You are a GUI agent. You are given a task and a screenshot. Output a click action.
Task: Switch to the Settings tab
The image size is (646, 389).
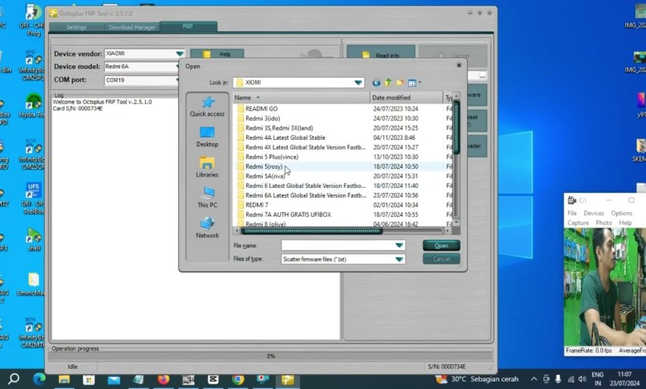tap(76, 27)
